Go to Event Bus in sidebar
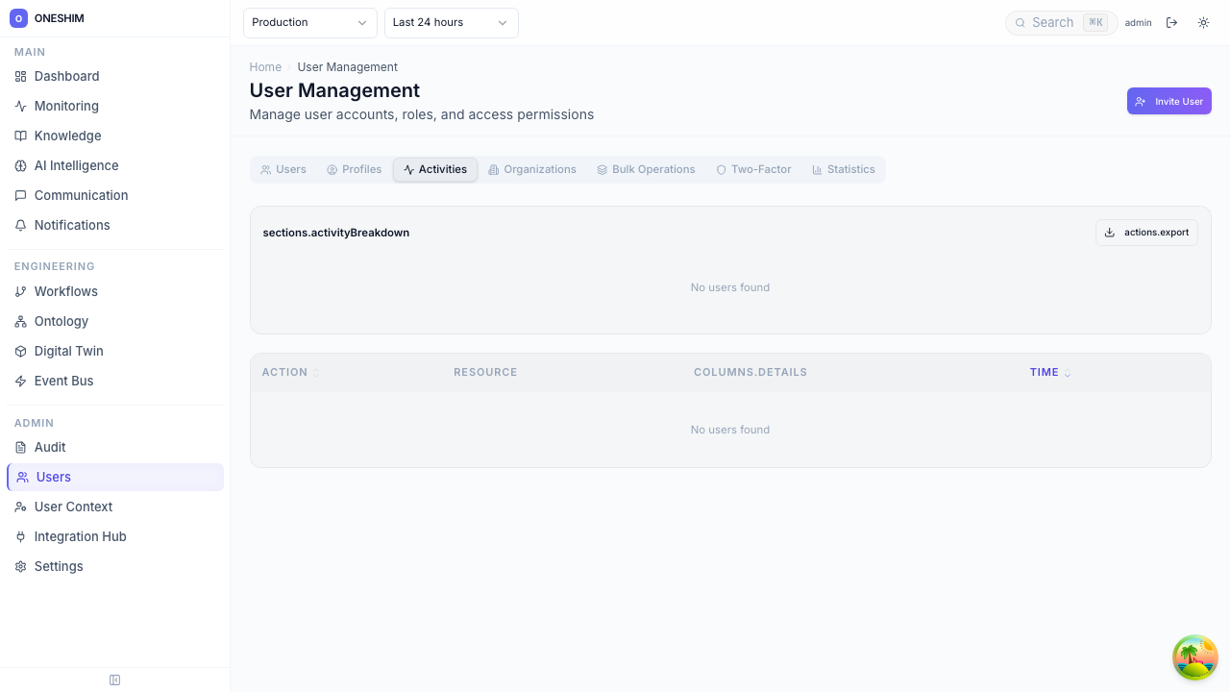 point(63,381)
